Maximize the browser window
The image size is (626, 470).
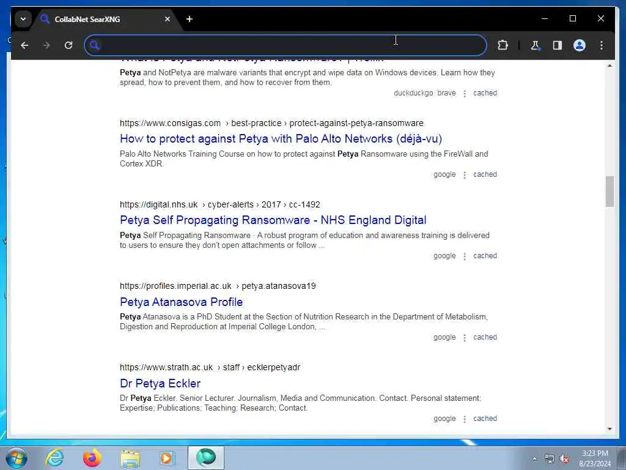tap(572, 19)
